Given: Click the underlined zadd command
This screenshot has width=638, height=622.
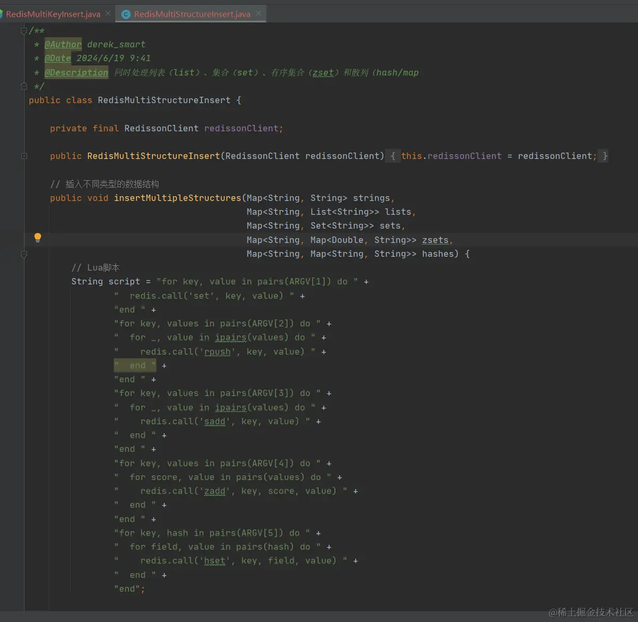Looking at the screenshot, I should [x=215, y=491].
